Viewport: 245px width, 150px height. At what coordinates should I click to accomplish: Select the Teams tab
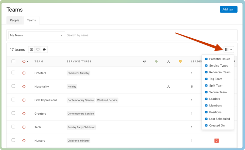coord(31,20)
